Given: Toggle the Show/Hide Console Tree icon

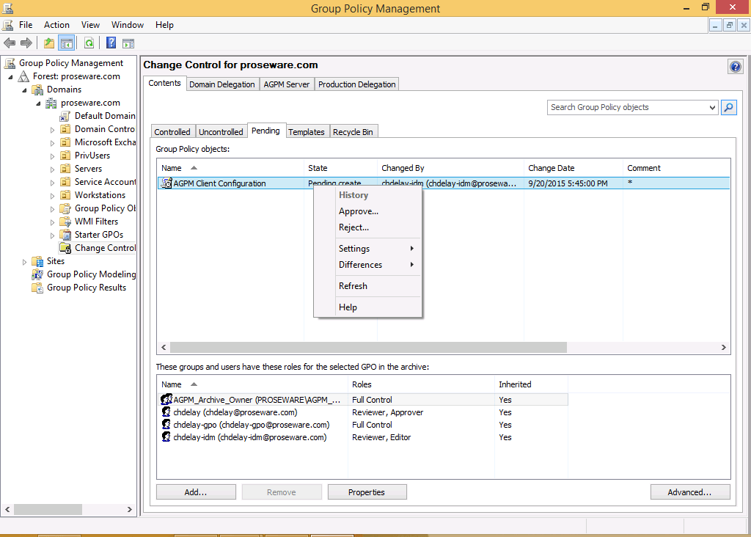Looking at the screenshot, I should coord(67,43).
